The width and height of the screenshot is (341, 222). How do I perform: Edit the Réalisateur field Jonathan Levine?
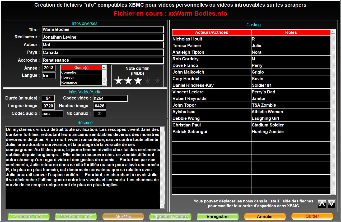(103, 37)
